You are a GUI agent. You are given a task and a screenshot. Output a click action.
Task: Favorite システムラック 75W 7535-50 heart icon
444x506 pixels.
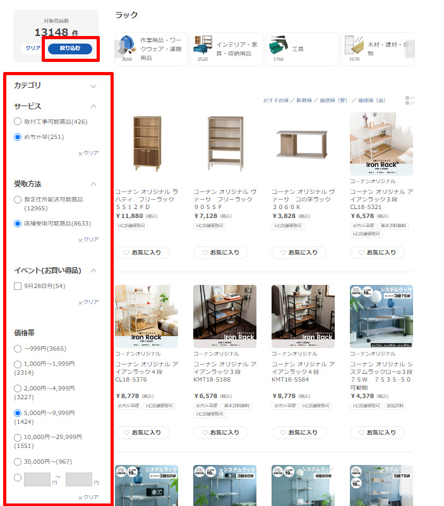click(362, 433)
